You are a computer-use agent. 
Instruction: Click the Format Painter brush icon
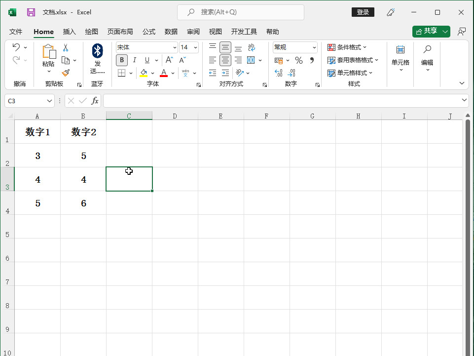[66, 72]
